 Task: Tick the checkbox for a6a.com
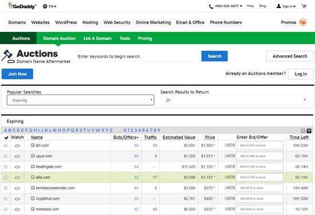point(6,177)
